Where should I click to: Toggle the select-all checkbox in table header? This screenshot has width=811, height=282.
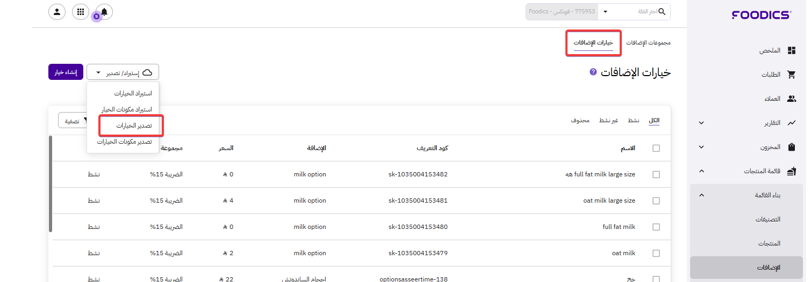656,149
